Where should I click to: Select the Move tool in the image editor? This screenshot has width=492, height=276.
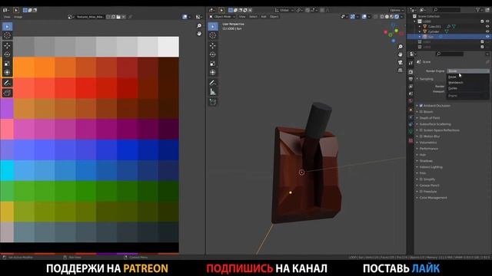click(7, 46)
